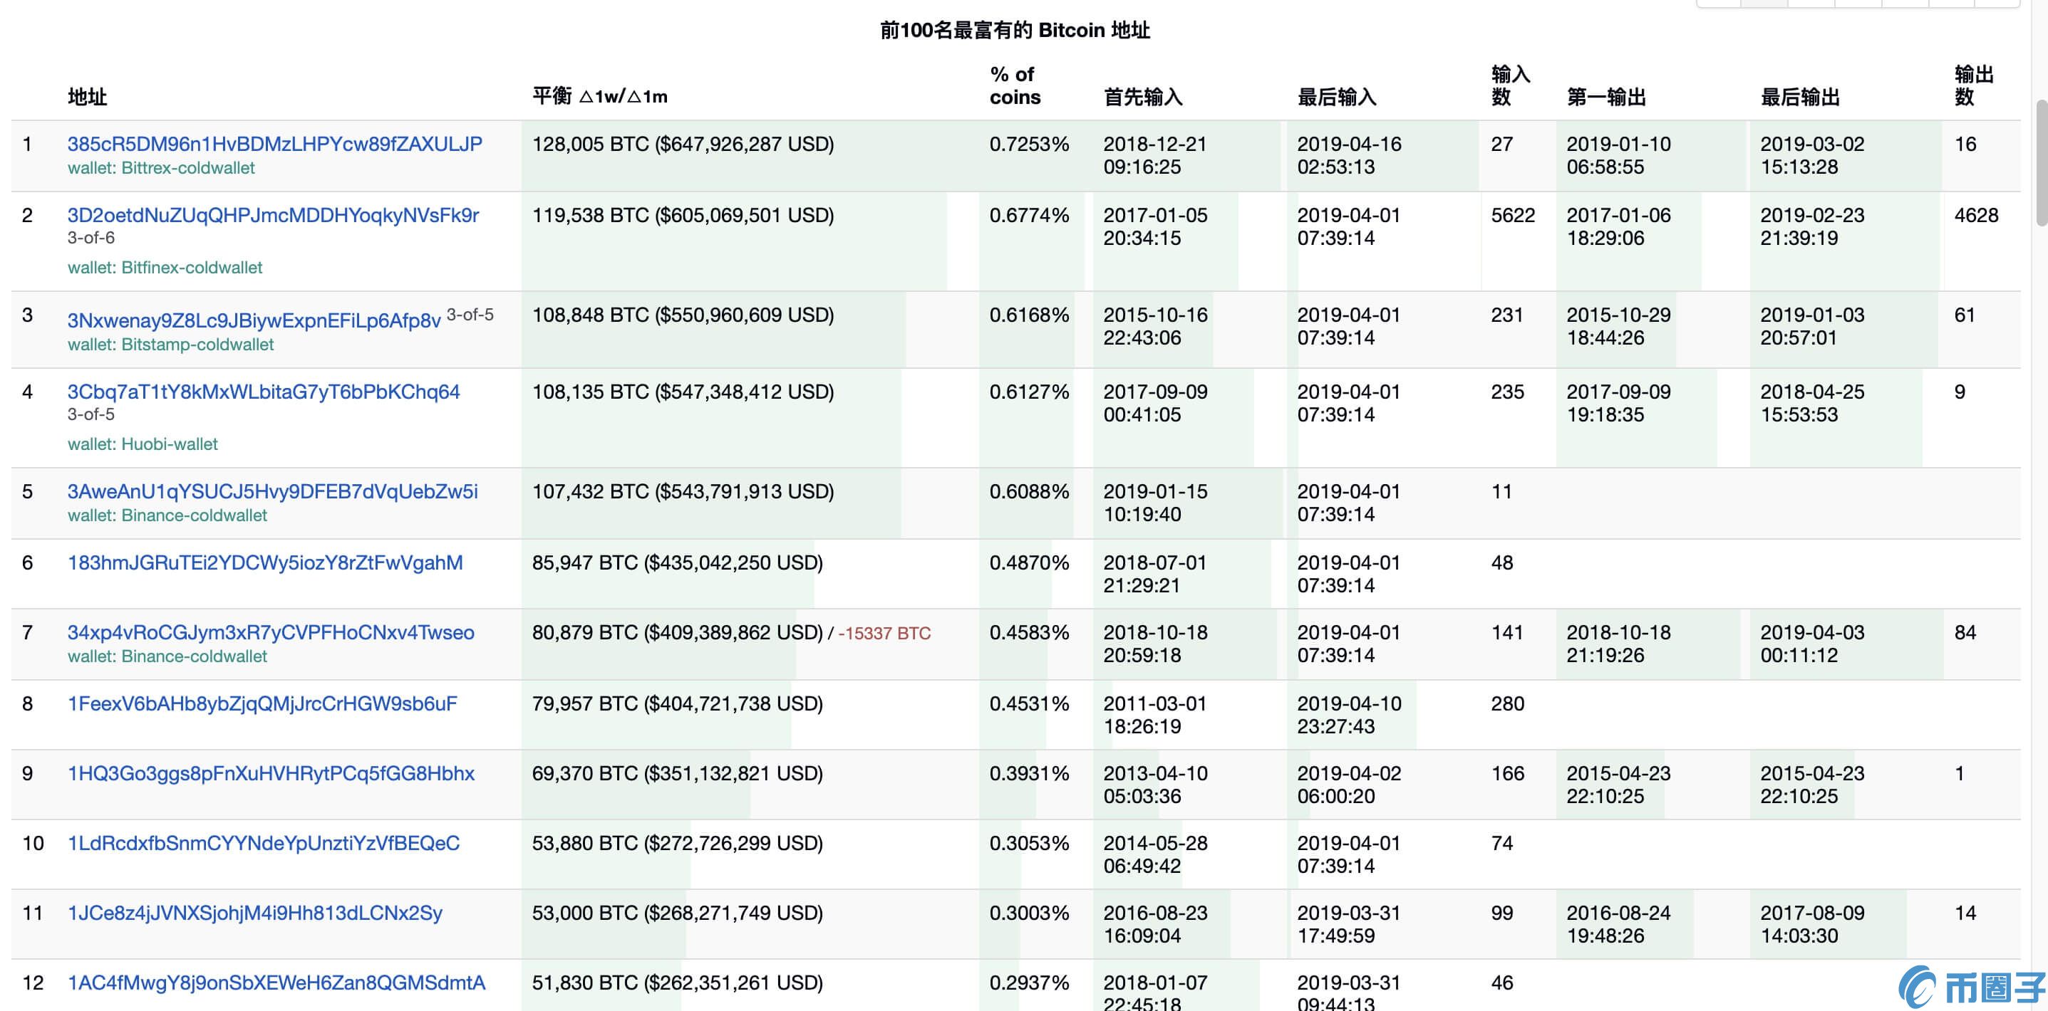The image size is (2048, 1011).
Task: Select the 0.6168% coins percentage
Action: point(1029,315)
